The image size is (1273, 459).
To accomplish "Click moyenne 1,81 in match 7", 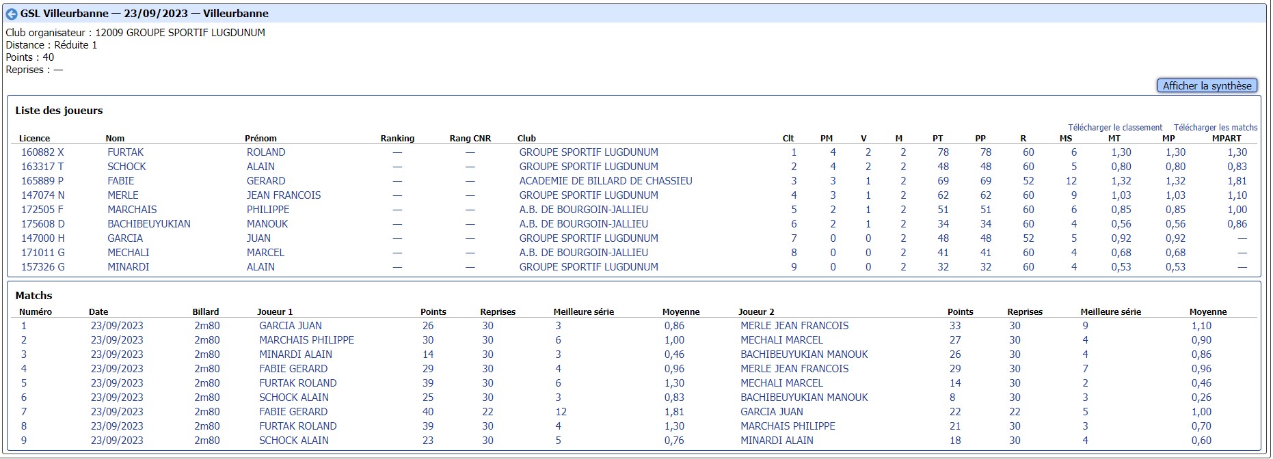I will (674, 412).
